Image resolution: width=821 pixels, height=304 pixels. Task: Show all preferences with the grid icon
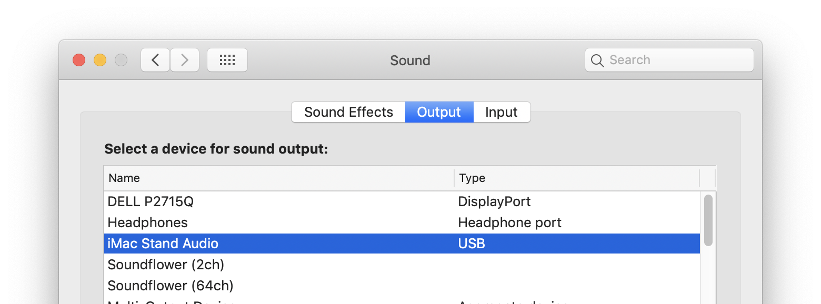click(227, 60)
